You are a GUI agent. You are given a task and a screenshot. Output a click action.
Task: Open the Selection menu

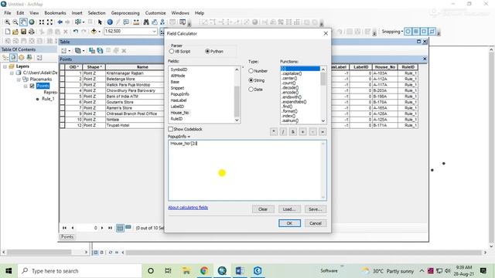97,13
